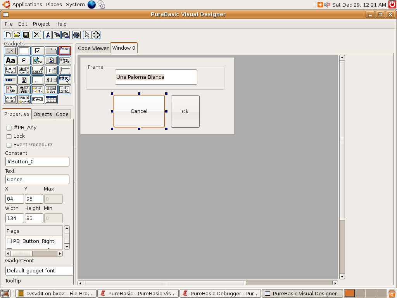Image resolution: width=397 pixels, height=298 pixels.
Task: Pick the Frame gadget
Action: [65, 51]
